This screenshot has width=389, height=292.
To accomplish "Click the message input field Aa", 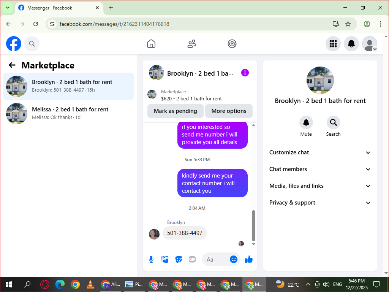I will [x=216, y=259].
